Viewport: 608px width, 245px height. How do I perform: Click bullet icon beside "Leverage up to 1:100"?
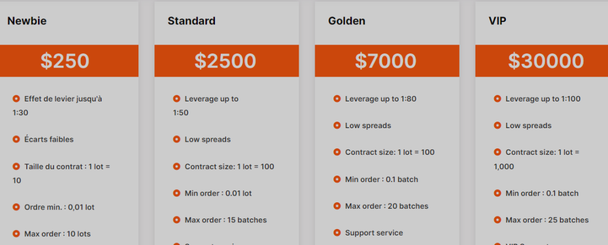498,98
